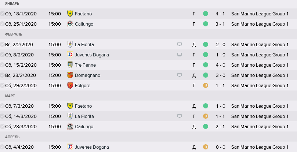Screen dimensions: 297x152
Task: Click the Folgore red shield badge
Action: pos(70,85)
